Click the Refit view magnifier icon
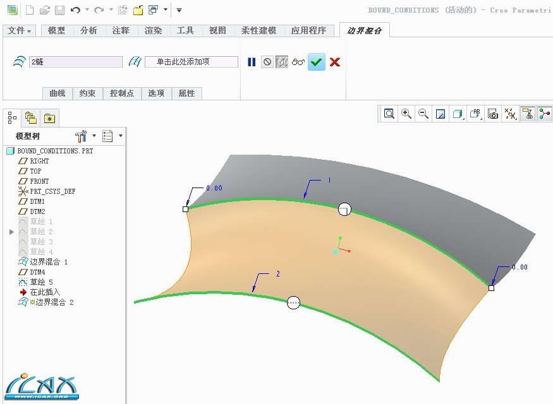Screen dimensions: 553x404 (389, 114)
